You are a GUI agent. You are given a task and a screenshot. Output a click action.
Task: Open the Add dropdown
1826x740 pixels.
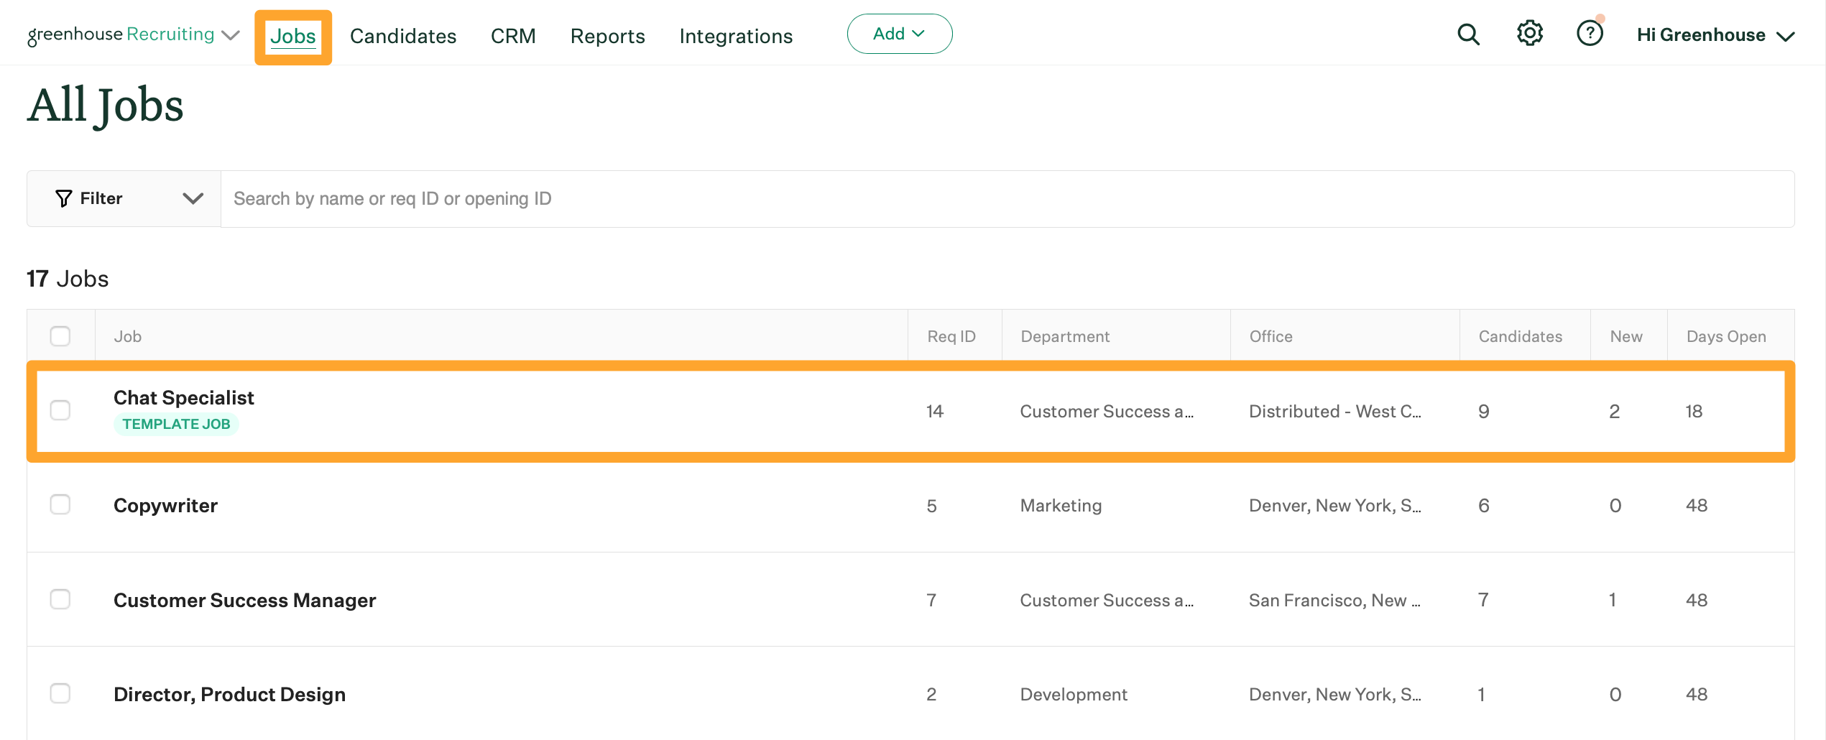point(900,33)
